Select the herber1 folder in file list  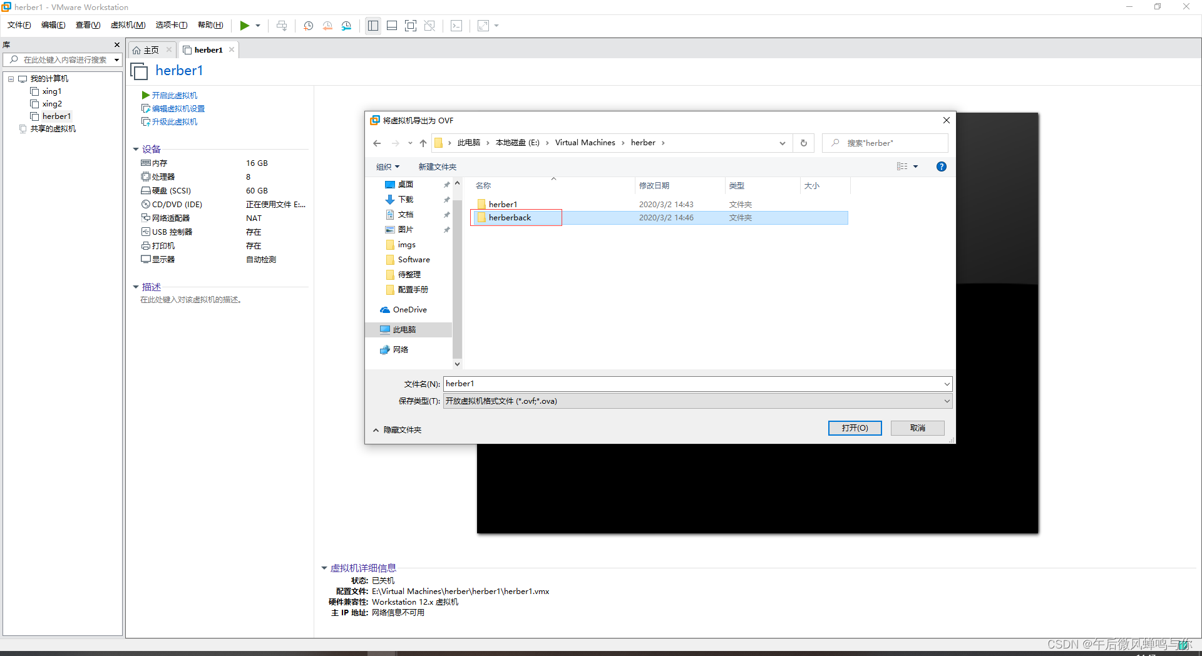503,204
